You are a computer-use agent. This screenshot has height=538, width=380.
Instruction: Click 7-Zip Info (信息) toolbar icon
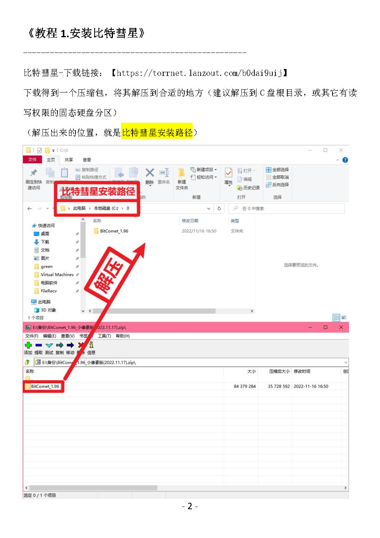click(91, 345)
